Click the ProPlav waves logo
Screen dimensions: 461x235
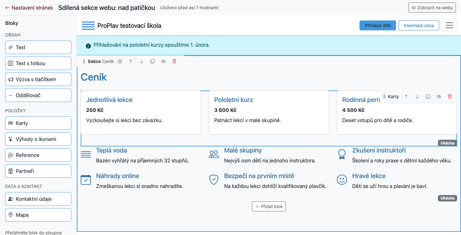[x=88, y=26]
